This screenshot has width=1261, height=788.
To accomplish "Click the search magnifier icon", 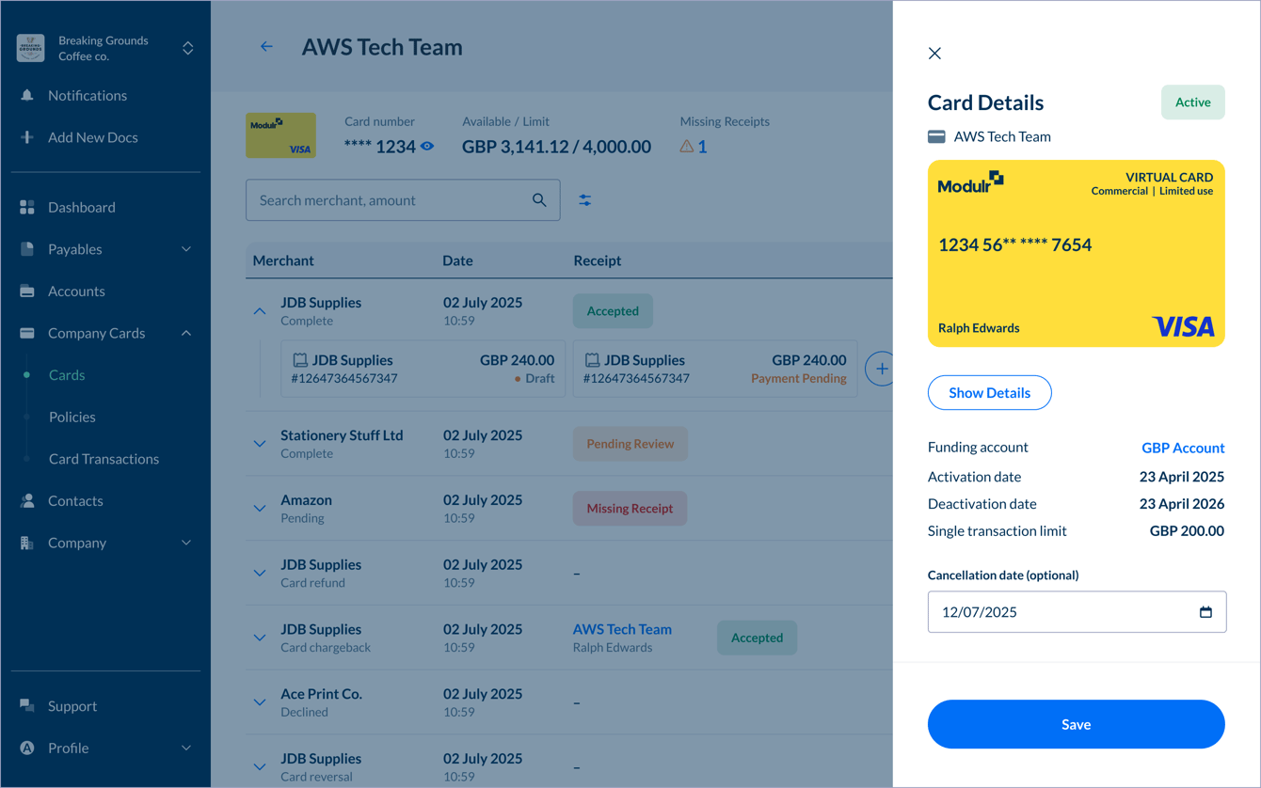I will pyautogui.click(x=539, y=200).
